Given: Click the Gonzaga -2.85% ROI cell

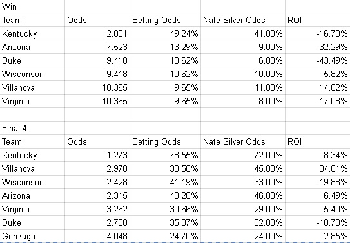Looking at the screenshot, I should pos(318,236).
